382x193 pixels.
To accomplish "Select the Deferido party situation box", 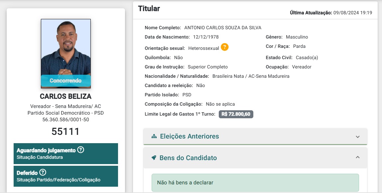I will coord(66,176).
